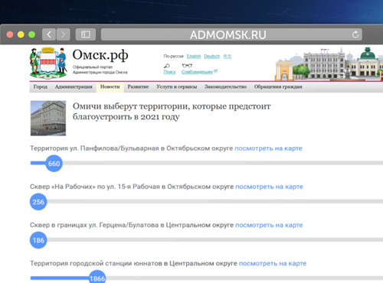383x283 pixels.
Task: Select По-русски language option
Action: point(173,56)
